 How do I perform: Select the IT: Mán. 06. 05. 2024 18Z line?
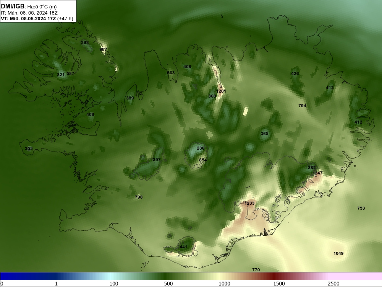pyautogui.click(x=29, y=13)
